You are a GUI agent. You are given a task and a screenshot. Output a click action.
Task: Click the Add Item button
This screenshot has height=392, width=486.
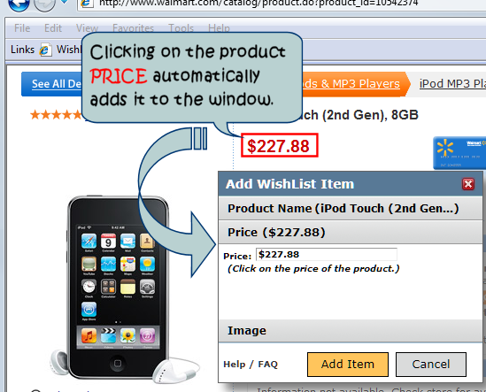(x=348, y=364)
